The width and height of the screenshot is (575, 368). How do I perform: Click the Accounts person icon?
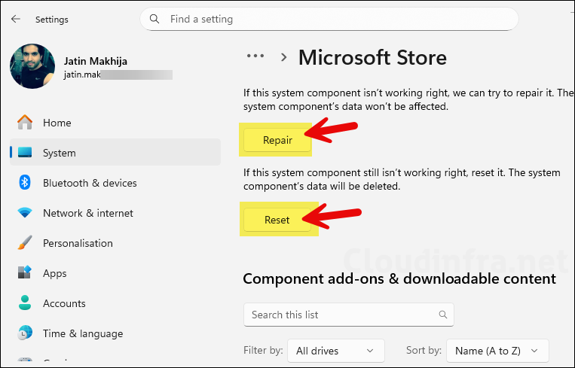[x=25, y=303]
